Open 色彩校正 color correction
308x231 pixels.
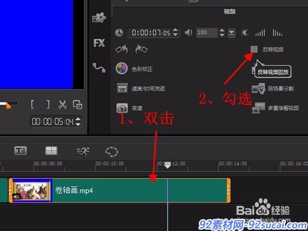(142, 69)
